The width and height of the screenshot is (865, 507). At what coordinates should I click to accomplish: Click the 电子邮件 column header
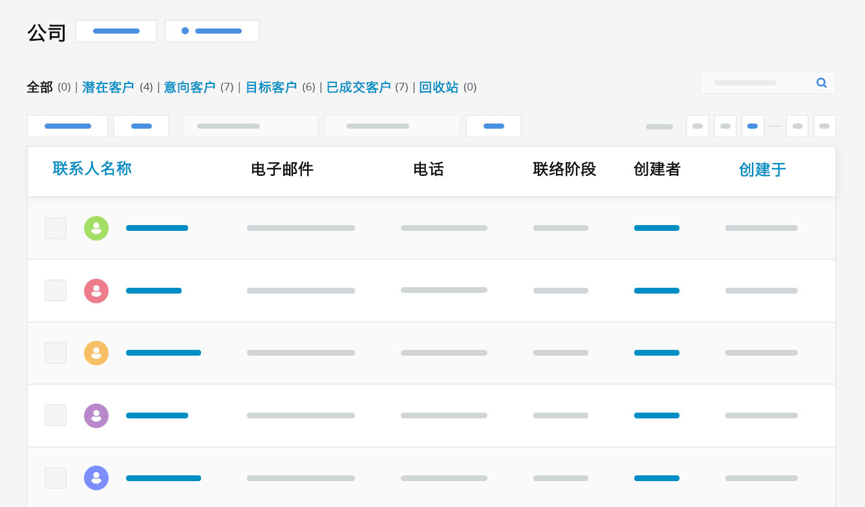[x=282, y=169]
